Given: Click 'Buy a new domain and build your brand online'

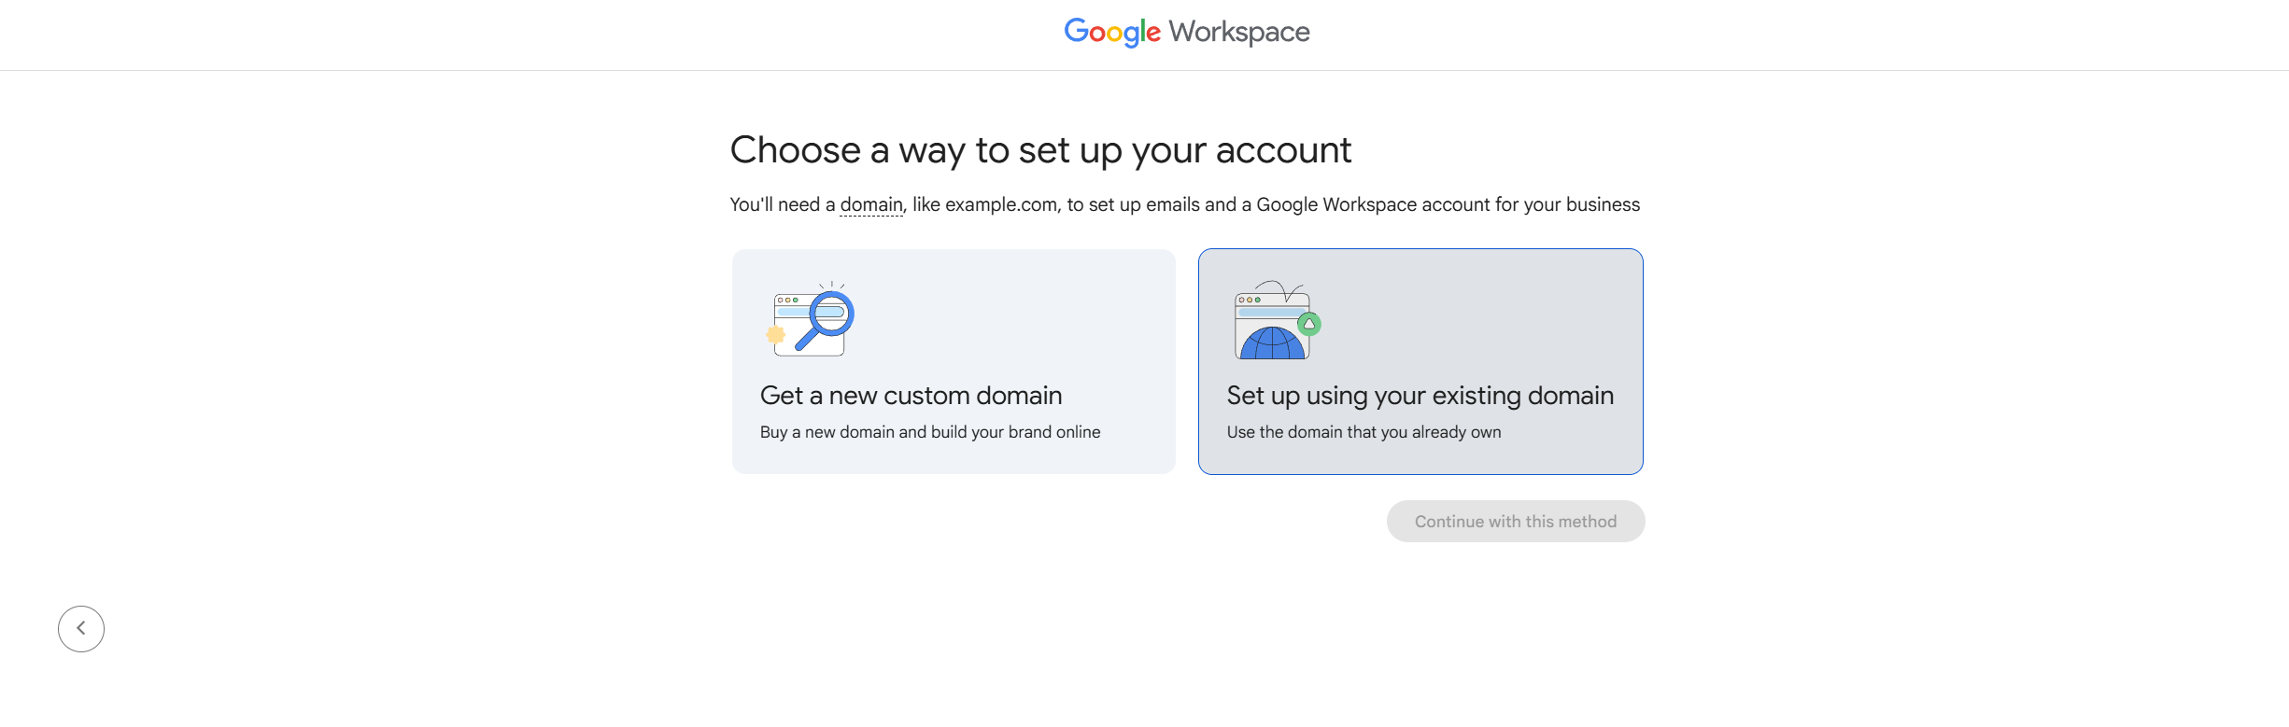Looking at the screenshot, I should (x=930, y=432).
